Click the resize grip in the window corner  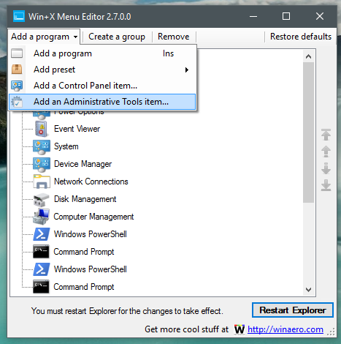click(332, 332)
